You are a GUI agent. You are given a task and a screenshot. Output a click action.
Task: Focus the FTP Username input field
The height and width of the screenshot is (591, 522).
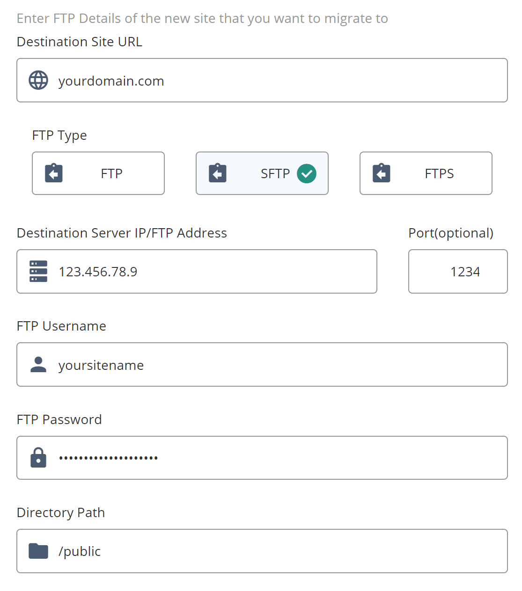[262, 364]
